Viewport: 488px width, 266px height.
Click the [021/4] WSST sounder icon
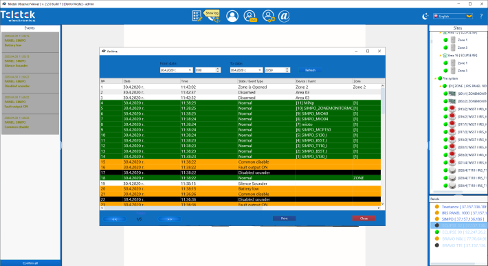pos(452,162)
